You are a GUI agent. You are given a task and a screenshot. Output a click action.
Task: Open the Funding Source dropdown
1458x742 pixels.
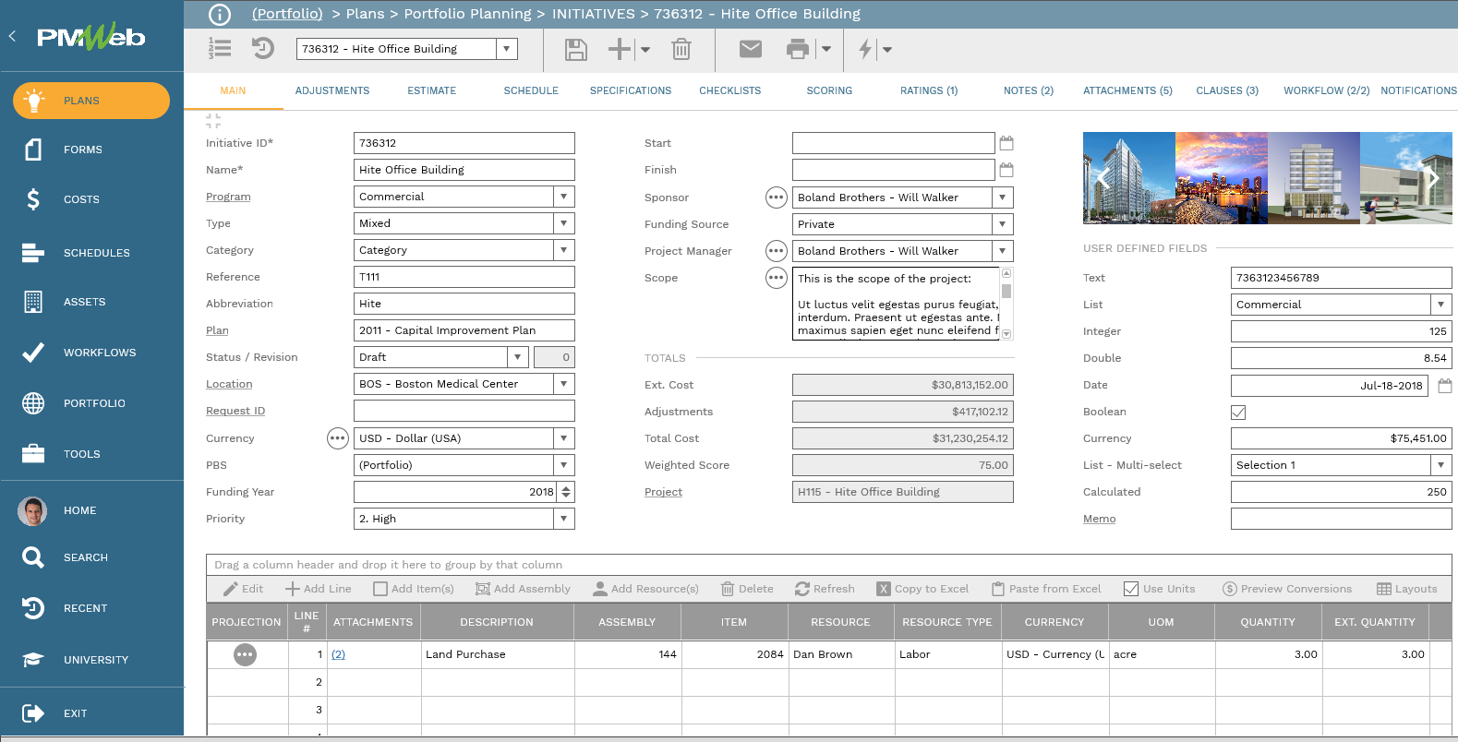coord(1002,224)
